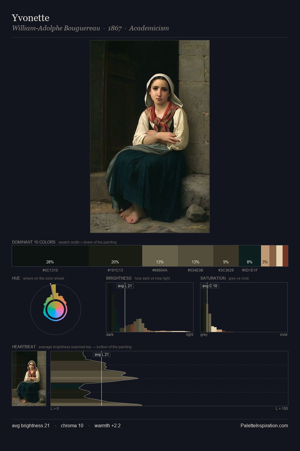Click 'warmth +2.2' in the footer
Screen dimensions: 300x451
(107, 425)
